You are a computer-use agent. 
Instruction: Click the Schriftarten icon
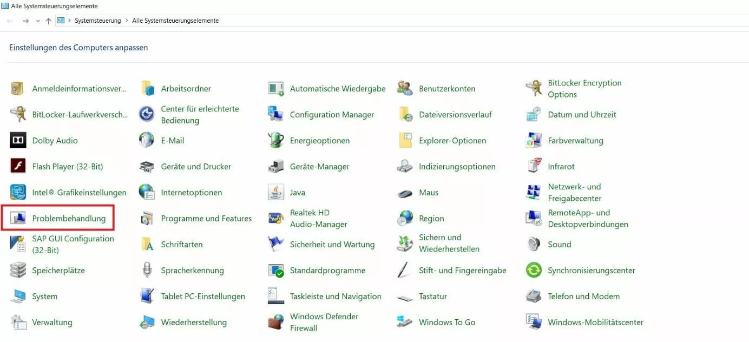(147, 245)
